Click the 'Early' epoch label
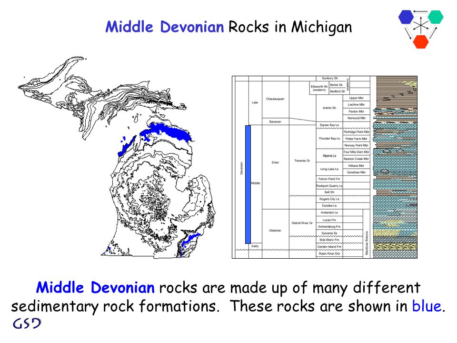 pos(255,246)
